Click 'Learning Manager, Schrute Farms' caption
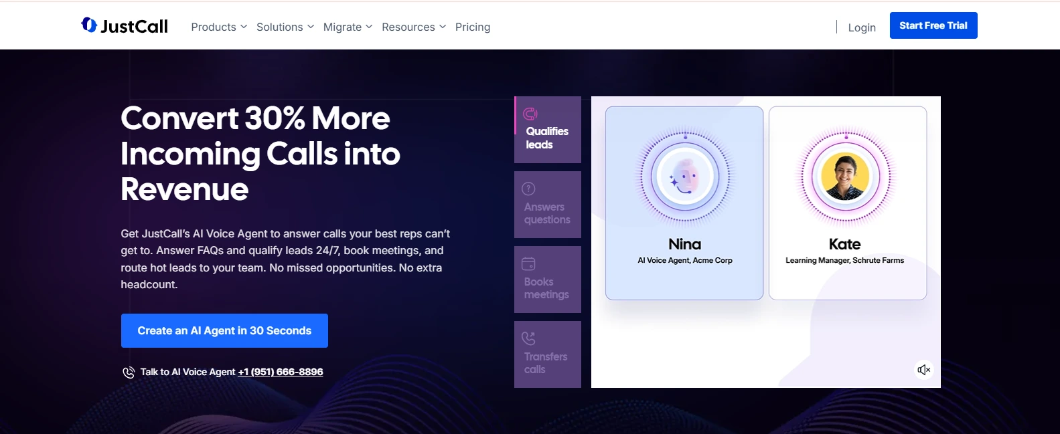The image size is (1060, 434). (x=845, y=261)
